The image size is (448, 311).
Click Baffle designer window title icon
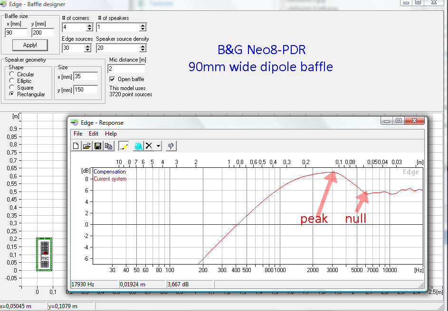coord(3,4)
